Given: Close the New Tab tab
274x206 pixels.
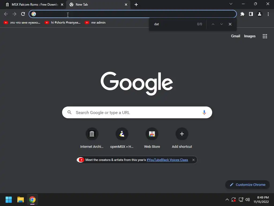Looking at the screenshot, I should (x=126, y=5).
